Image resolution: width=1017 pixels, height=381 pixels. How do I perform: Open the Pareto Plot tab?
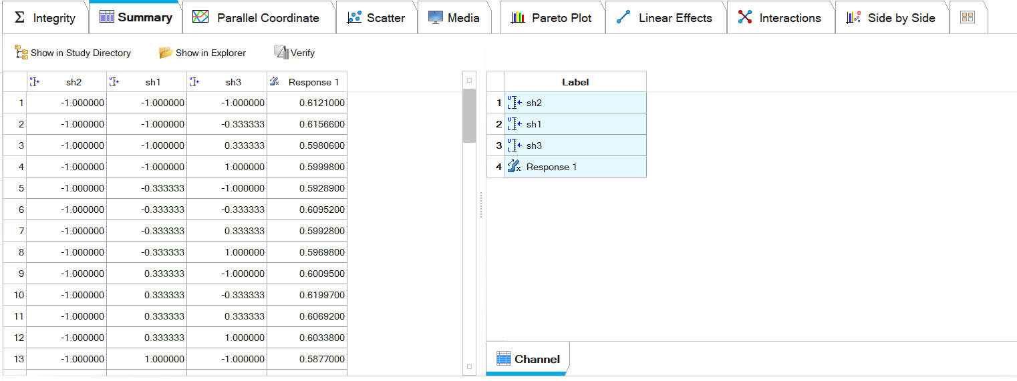click(552, 18)
